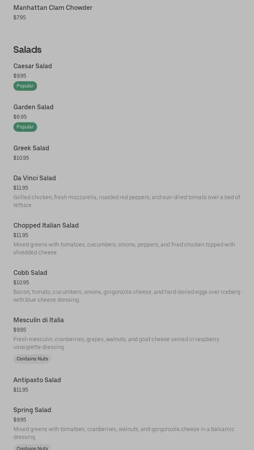Click the Popular badge under Garden Salad
This screenshot has height=450, width=254.
(25, 127)
